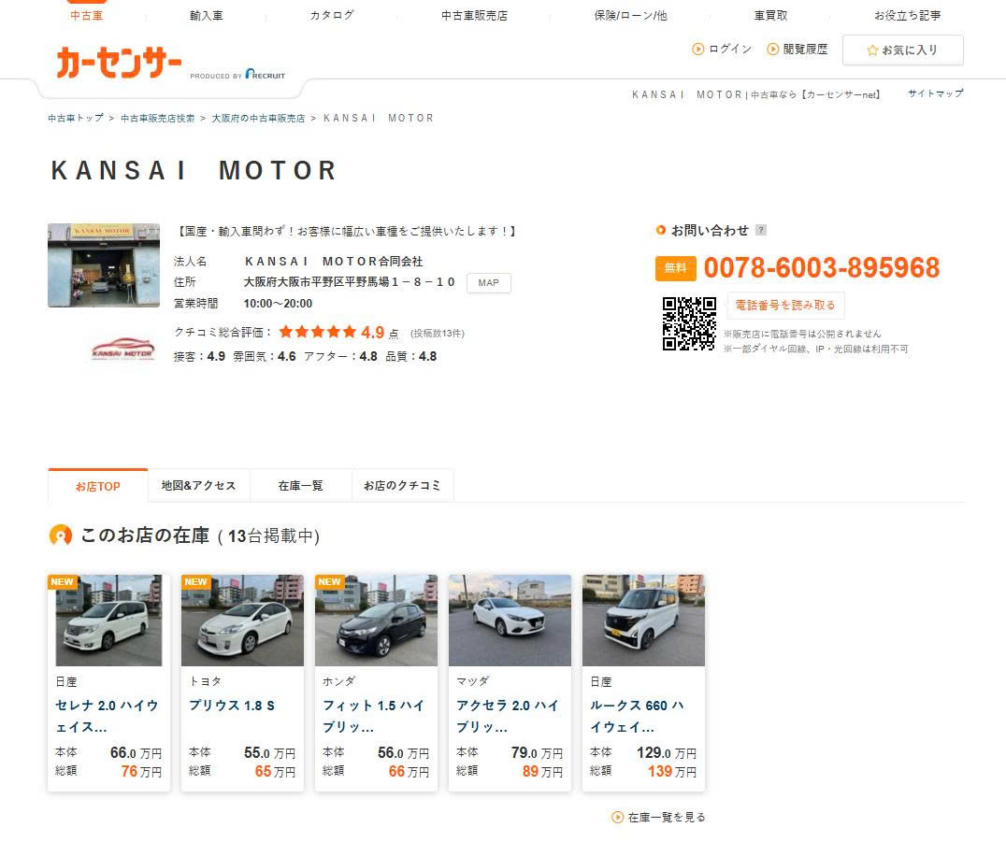Switch to 地図&アクセス tab
Screen dimensions: 1006x856
(x=198, y=486)
